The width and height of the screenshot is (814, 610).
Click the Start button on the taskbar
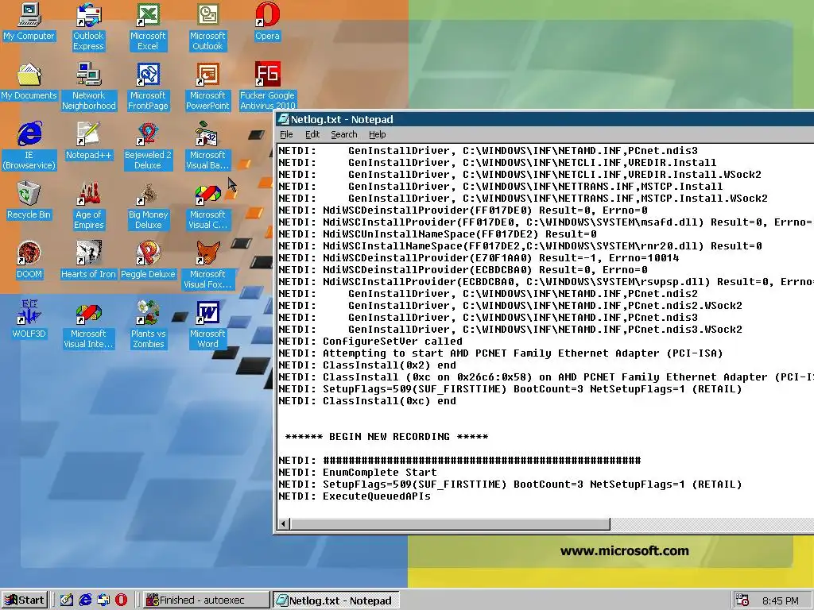[x=25, y=600]
